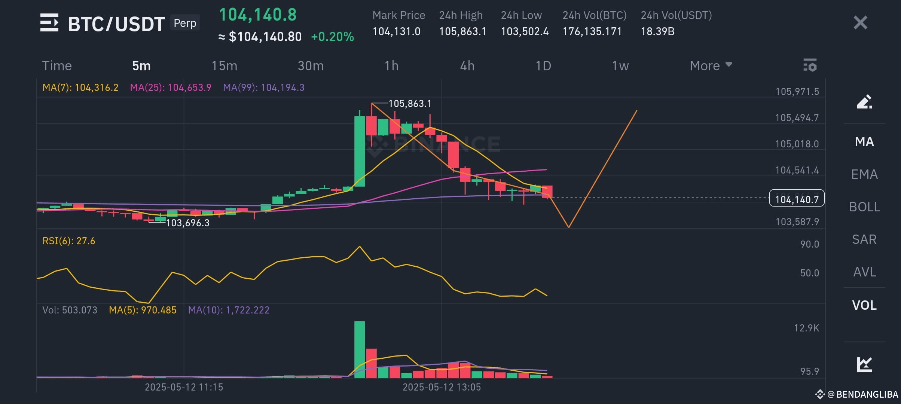Click the 2025-05-12 11:15 time label
Viewport: 901px width, 404px height.
point(184,387)
